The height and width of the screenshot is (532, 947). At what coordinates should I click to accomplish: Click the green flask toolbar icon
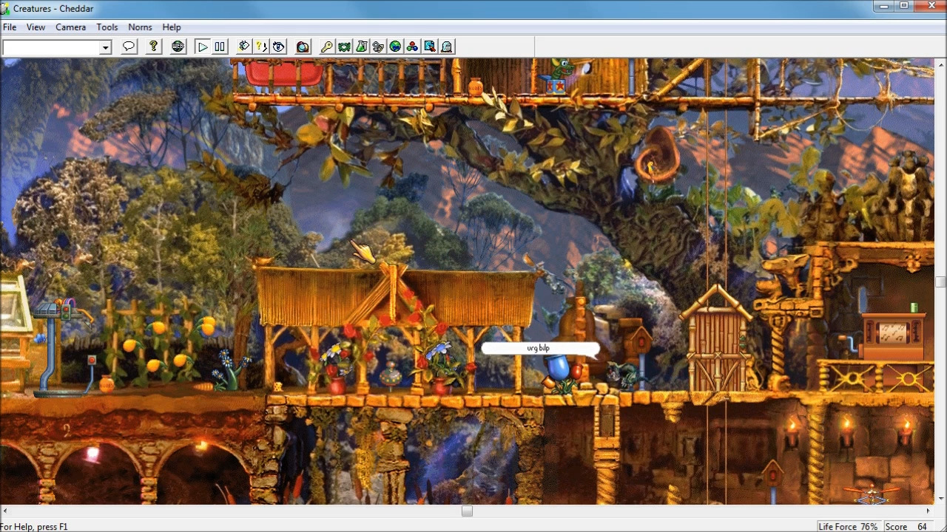pos(361,47)
